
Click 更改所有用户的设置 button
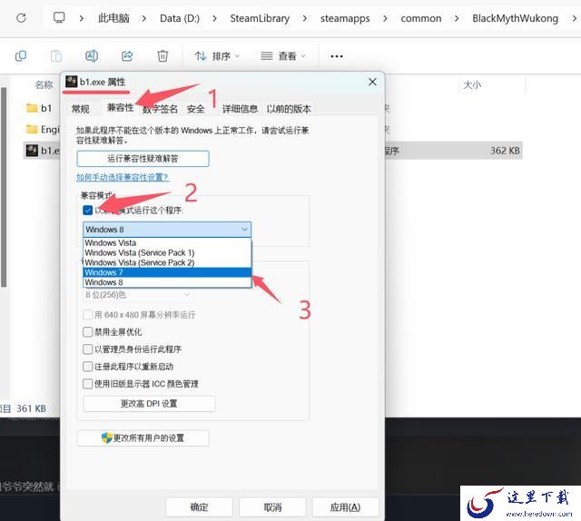pos(143,438)
